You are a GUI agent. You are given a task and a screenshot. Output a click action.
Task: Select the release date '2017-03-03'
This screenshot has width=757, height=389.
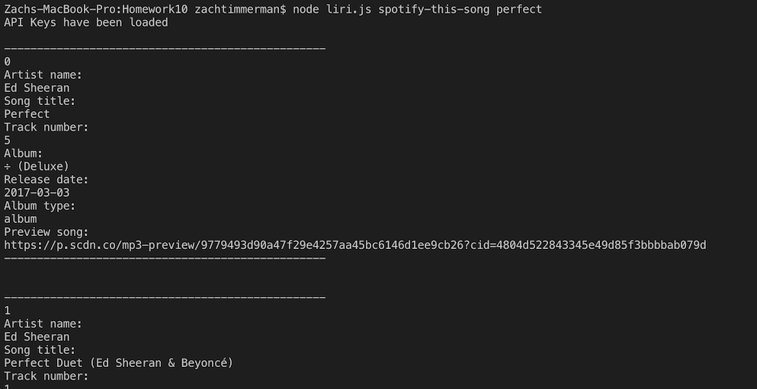pos(37,193)
